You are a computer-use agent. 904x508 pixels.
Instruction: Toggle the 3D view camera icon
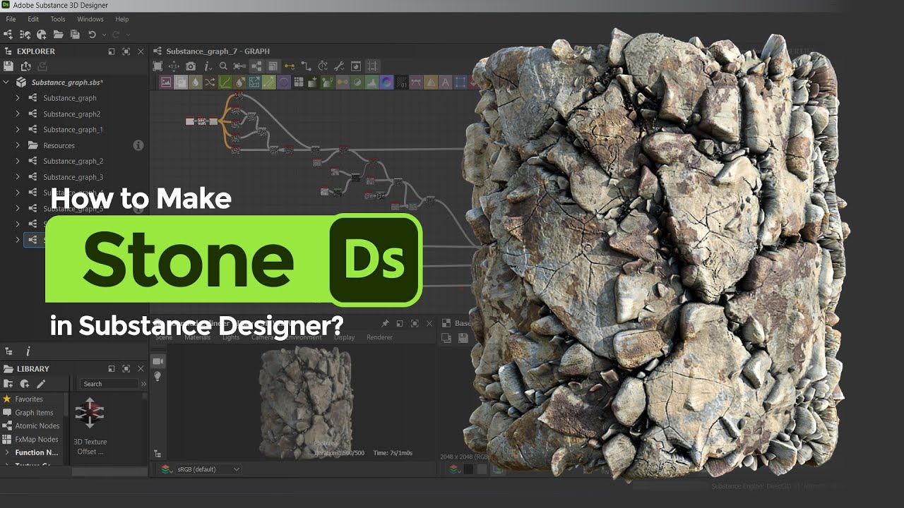158,361
